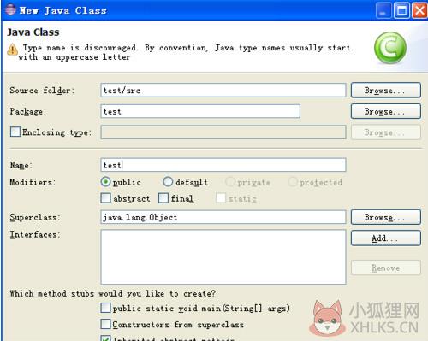This screenshot has height=341, width=428.
Task: Minimize the New Java Class dialog
Action: click(383, 10)
